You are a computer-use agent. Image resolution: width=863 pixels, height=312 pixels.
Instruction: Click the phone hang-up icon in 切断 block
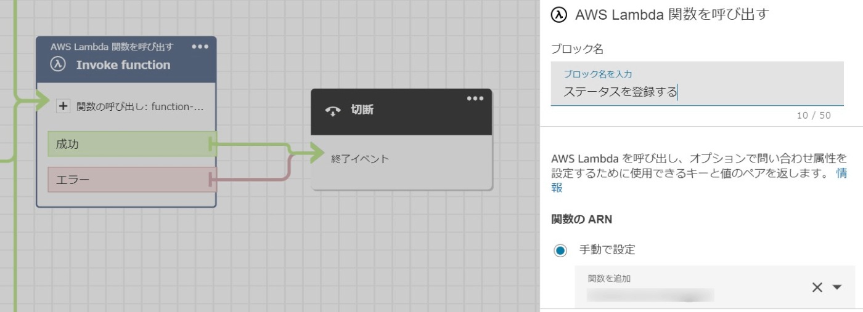[333, 111]
